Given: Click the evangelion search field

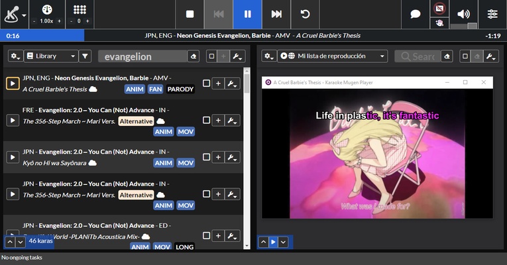Looking at the screenshot, I should click(x=142, y=56).
